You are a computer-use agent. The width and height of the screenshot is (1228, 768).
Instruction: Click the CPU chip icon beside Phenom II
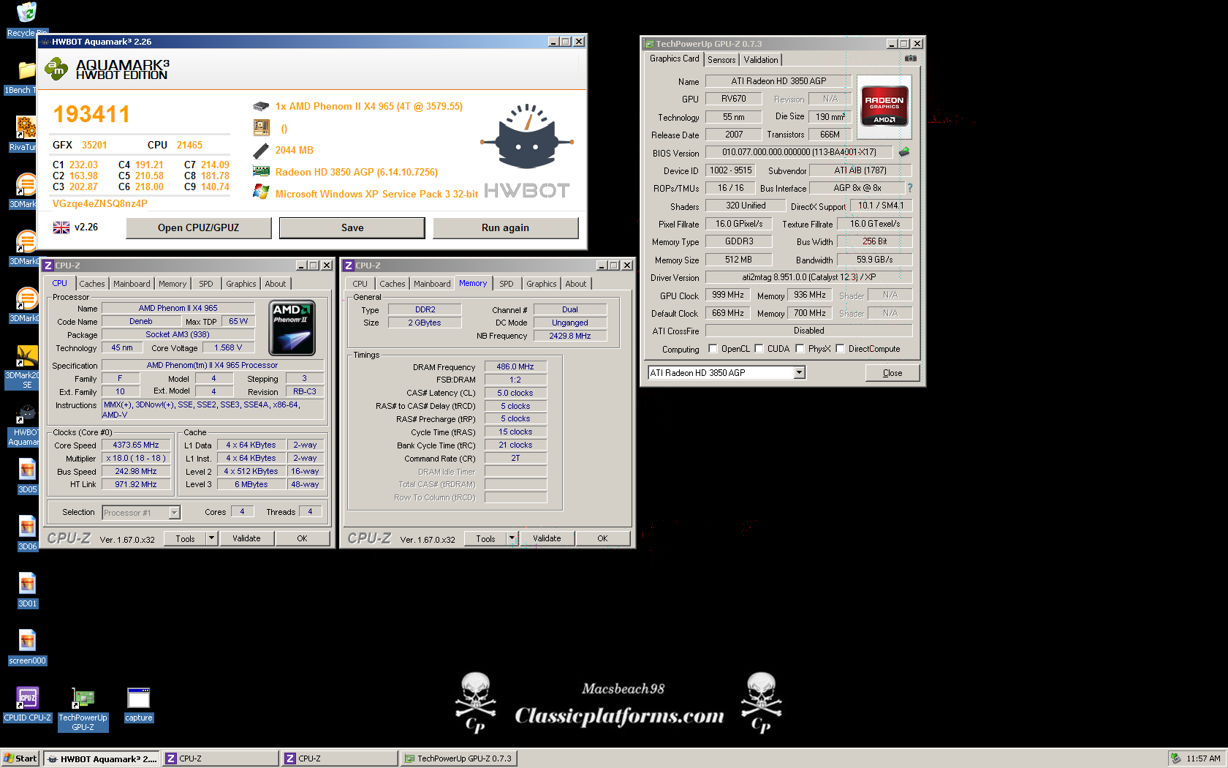(x=261, y=106)
